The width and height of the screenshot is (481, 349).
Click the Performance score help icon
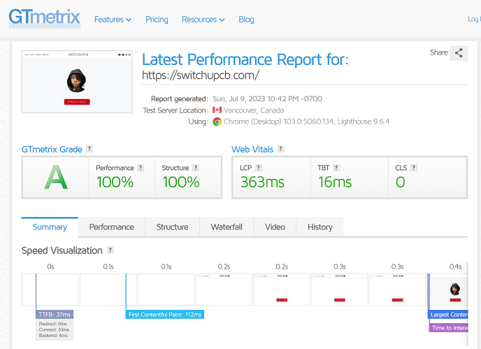tap(141, 168)
